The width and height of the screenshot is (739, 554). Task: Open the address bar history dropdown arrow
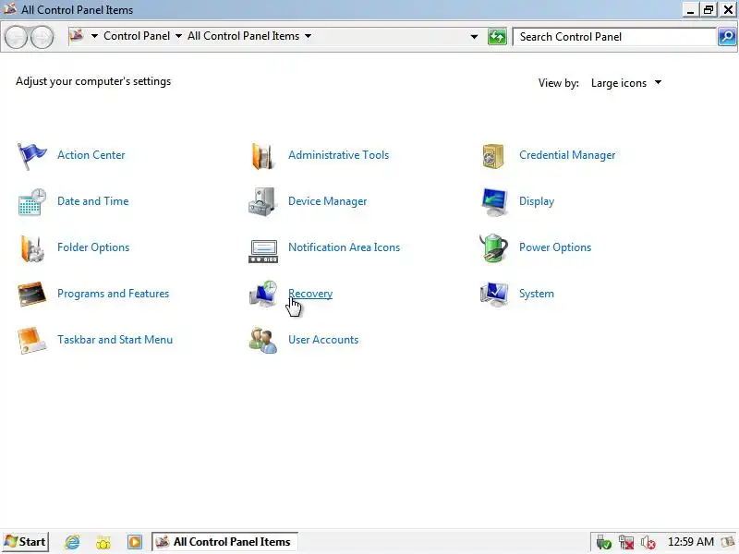[x=474, y=36]
